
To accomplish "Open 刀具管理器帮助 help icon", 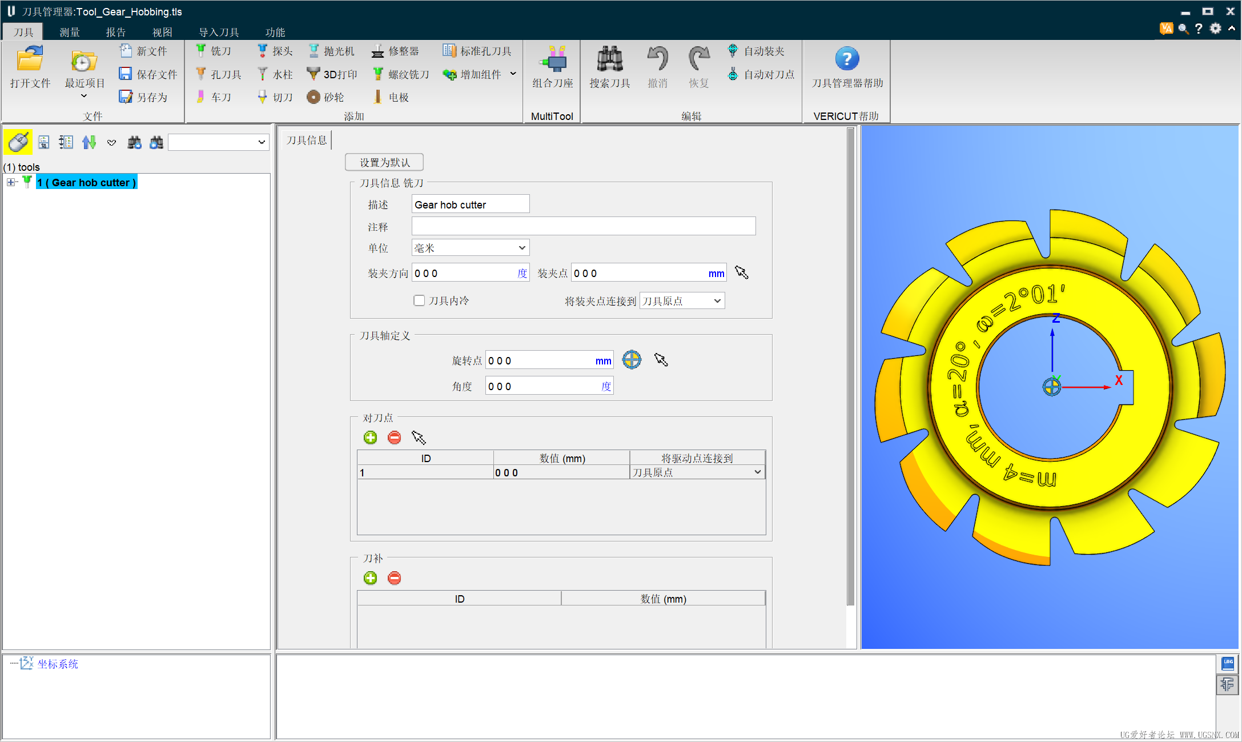I will click(847, 58).
